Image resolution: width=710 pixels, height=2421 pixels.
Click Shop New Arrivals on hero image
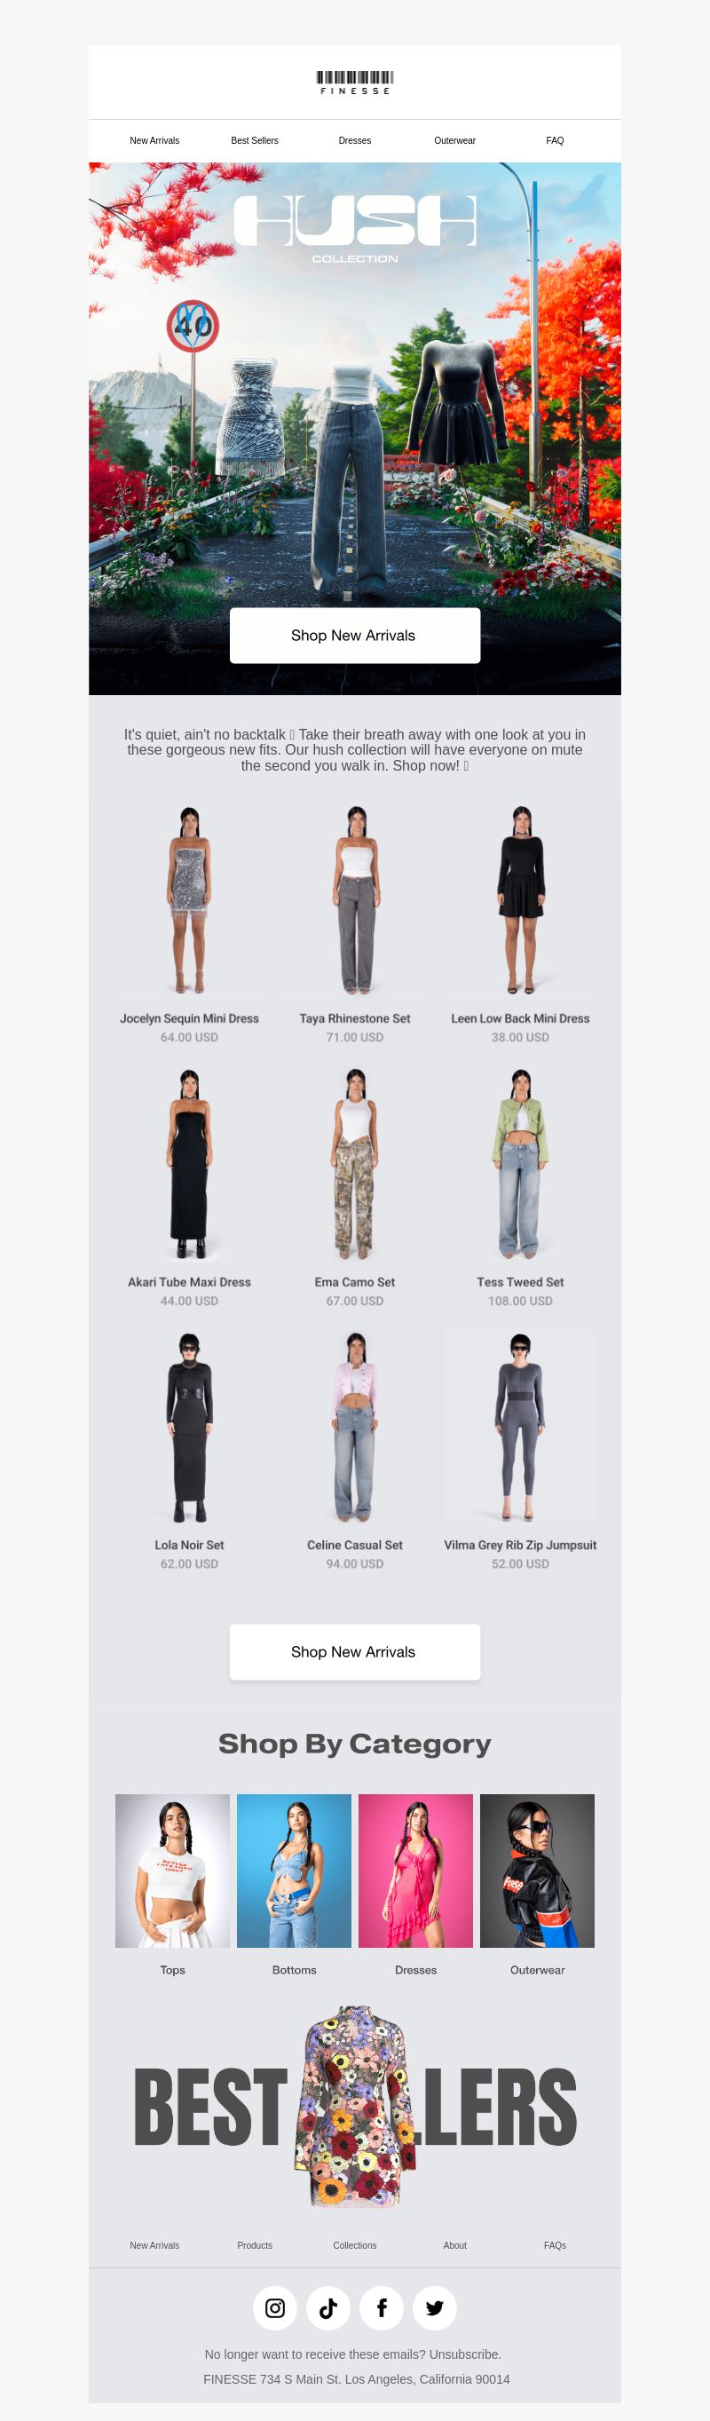[x=355, y=636]
